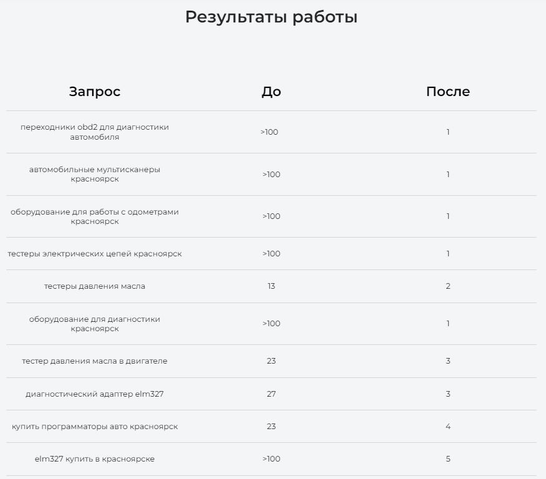Click the "Запрос" column header
The width and height of the screenshot is (546, 479).
tap(95, 92)
